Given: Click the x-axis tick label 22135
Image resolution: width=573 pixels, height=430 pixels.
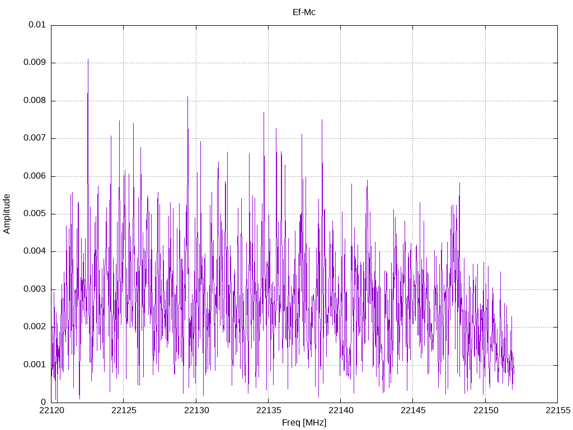Looking at the screenshot, I should tap(268, 410).
